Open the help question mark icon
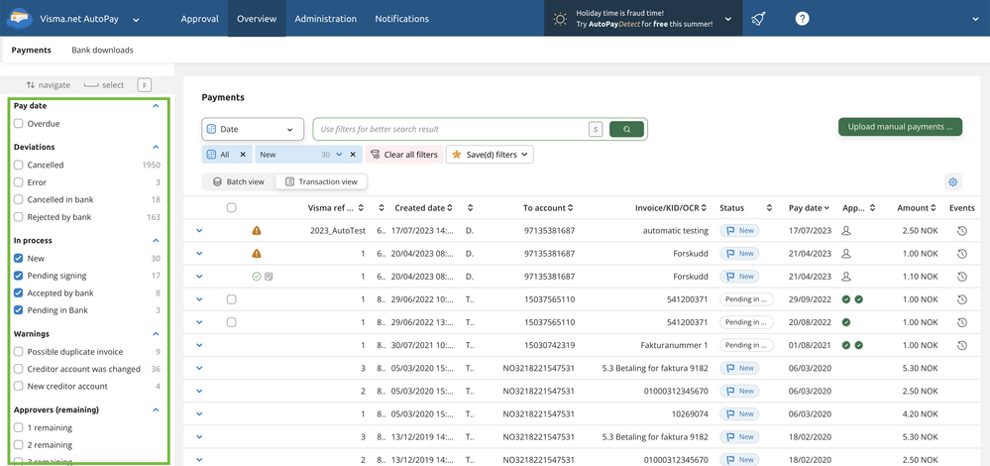990x466 pixels. pyautogui.click(x=802, y=19)
